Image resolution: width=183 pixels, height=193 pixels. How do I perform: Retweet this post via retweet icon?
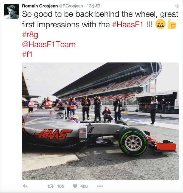coord(51,186)
